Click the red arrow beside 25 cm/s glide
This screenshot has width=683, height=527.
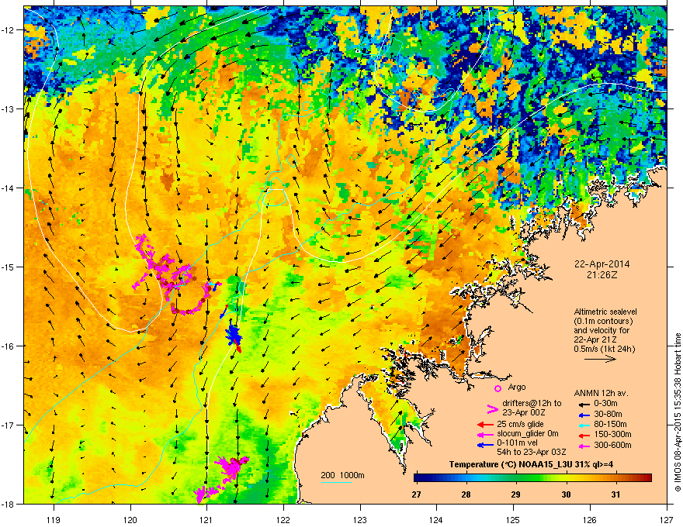[x=485, y=425]
